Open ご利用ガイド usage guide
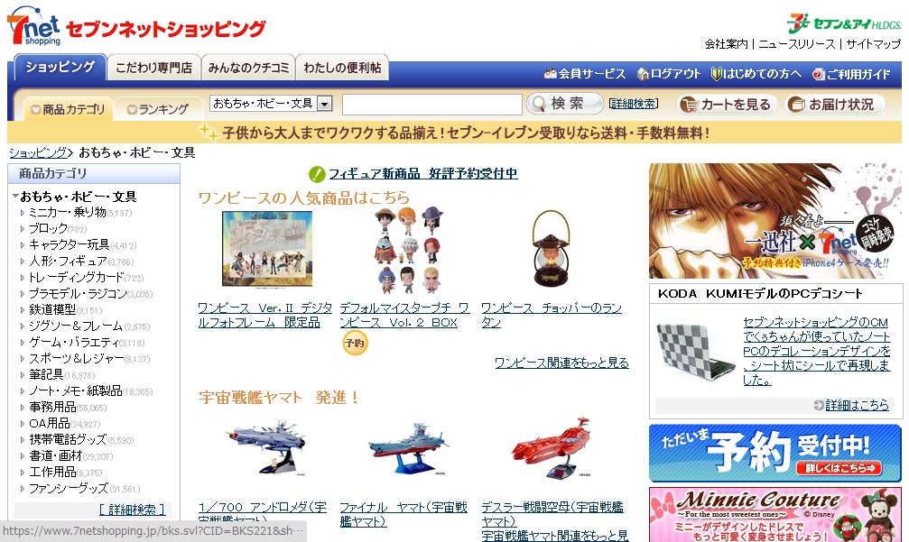 point(851,74)
